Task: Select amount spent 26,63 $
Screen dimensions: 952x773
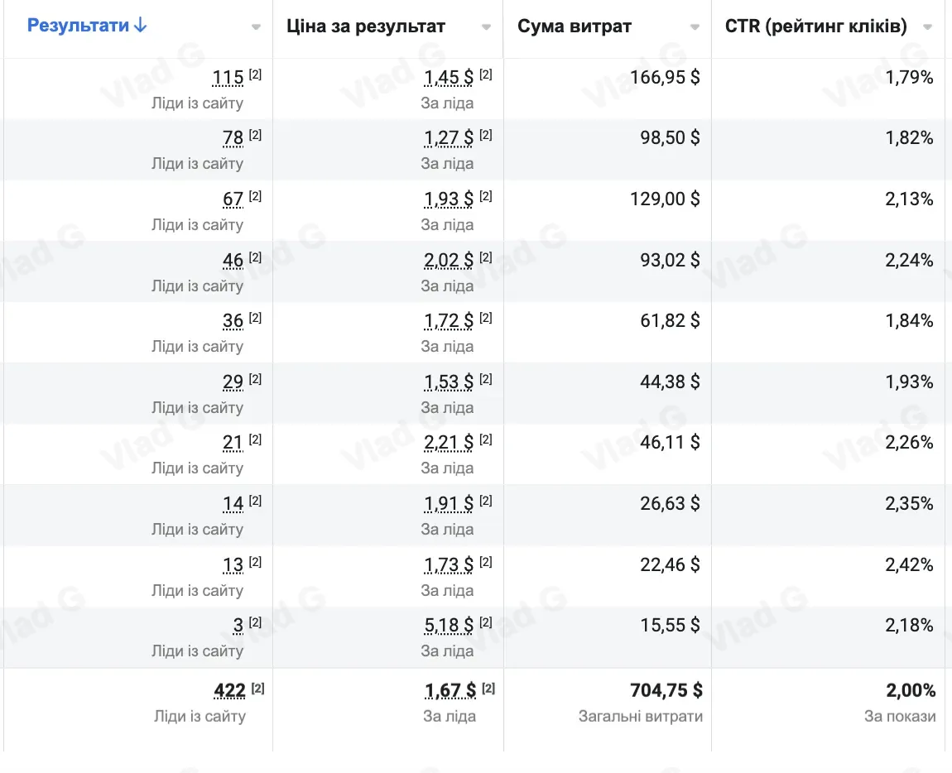Action: click(x=671, y=503)
